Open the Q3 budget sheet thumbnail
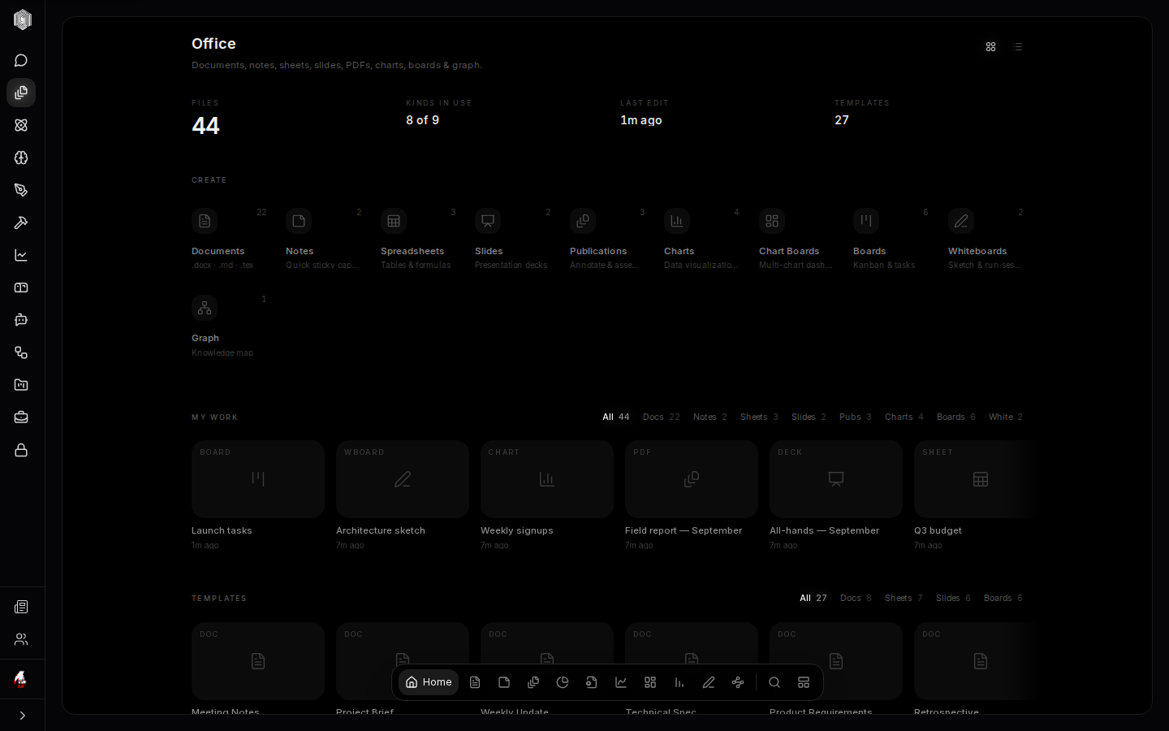1169x731 pixels. point(977,479)
